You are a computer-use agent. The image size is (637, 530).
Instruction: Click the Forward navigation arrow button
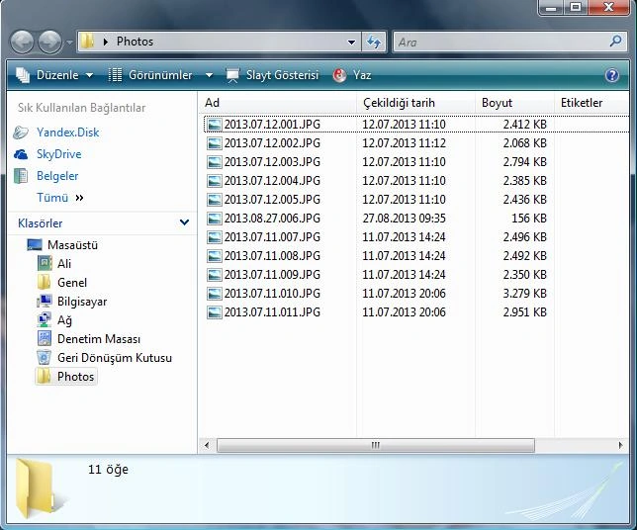[x=49, y=42]
